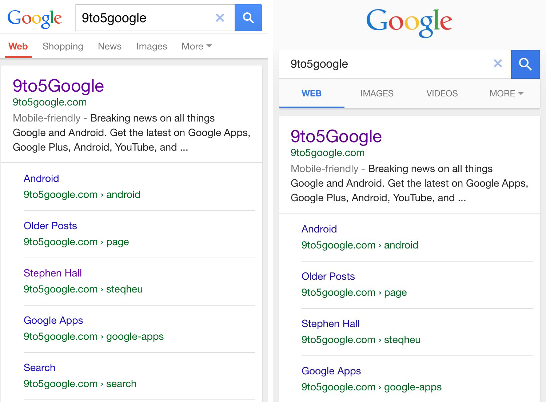This screenshot has width=546, height=402.
Task: Clear the search query using the X on the left
Action: point(220,17)
